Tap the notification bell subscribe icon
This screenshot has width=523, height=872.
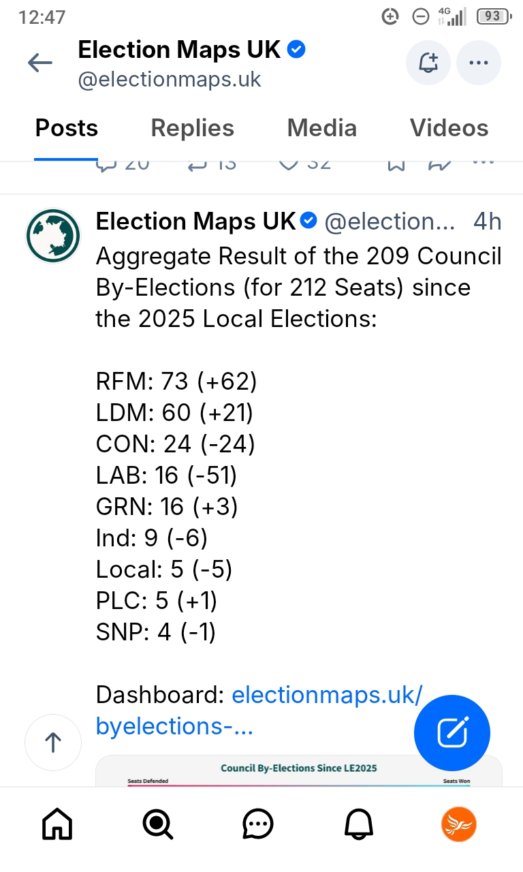tap(428, 63)
